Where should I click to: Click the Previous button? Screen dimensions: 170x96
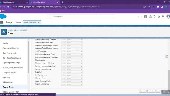click(x=142, y=91)
